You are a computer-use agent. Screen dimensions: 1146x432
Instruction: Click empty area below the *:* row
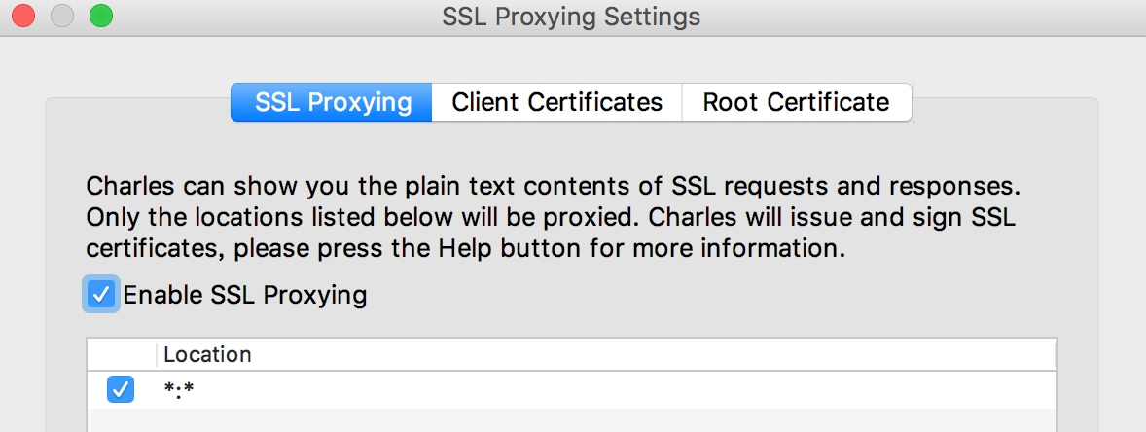[x=571, y=420]
